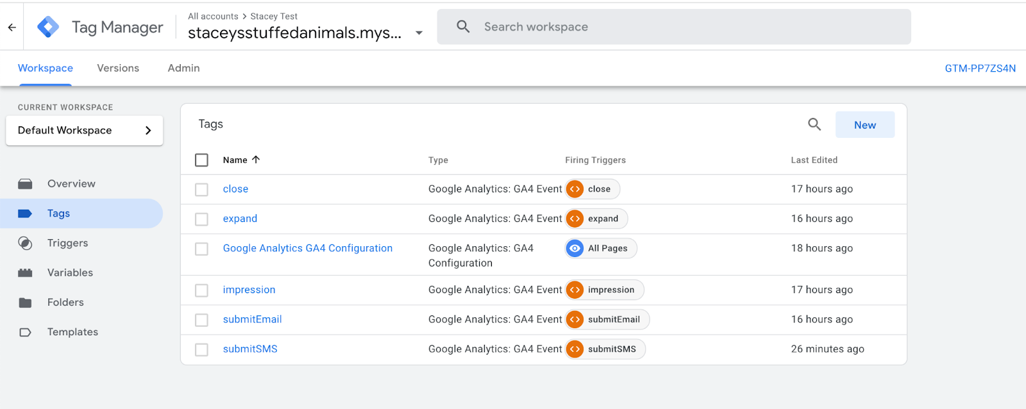
Task: Open the container selector dropdown arrow
Action: click(419, 33)
